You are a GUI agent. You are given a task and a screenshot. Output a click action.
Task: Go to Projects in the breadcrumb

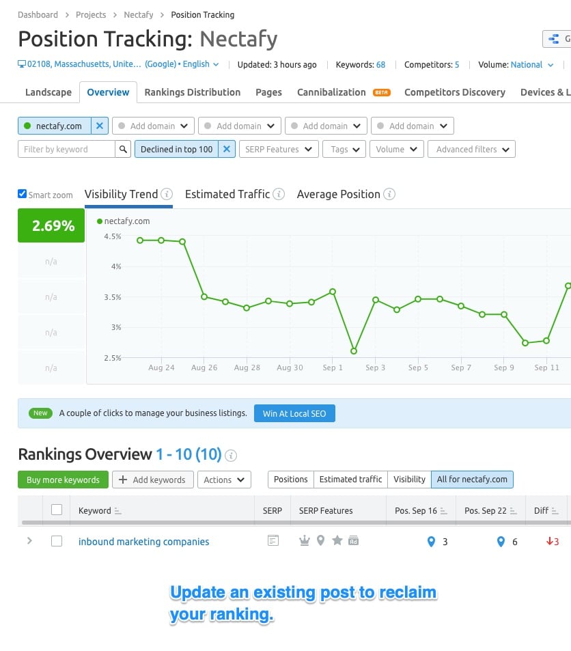(91, 15)
